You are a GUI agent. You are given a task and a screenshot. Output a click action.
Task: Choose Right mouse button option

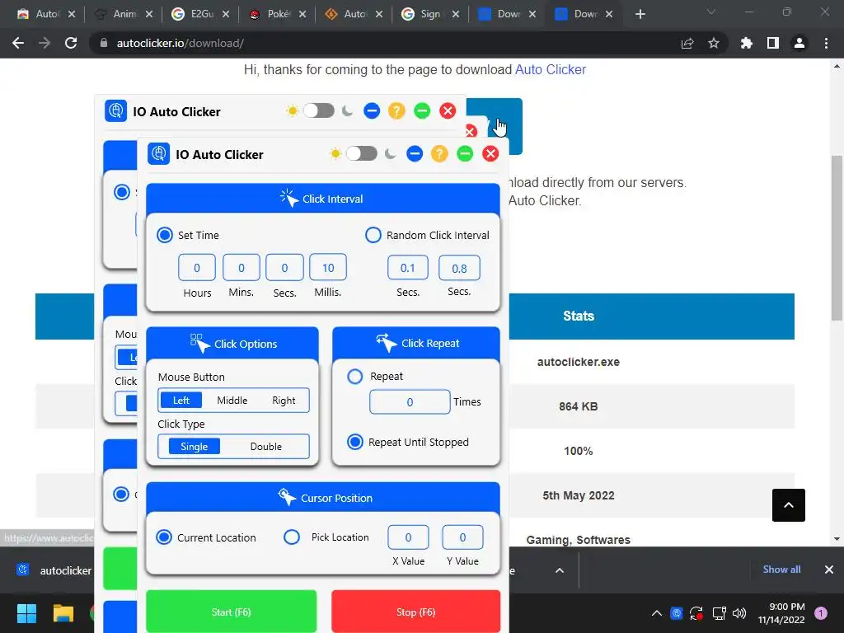(284, 400)
